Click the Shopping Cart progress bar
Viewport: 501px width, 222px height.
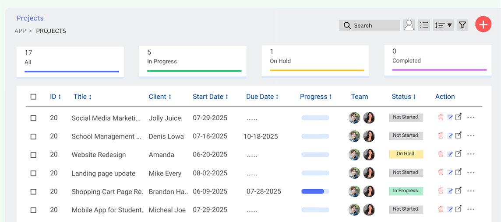click(315, 191)
